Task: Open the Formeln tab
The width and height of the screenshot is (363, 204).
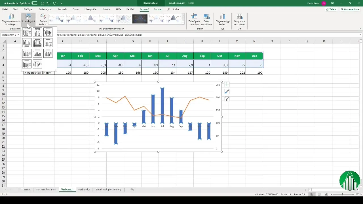Action: (x=62, y=9)
